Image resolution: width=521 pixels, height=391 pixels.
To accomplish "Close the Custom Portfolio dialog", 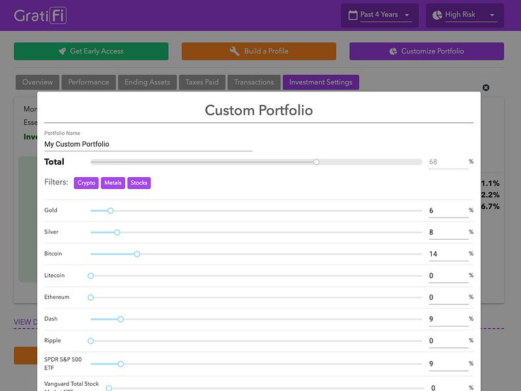I will coord(486,87).
